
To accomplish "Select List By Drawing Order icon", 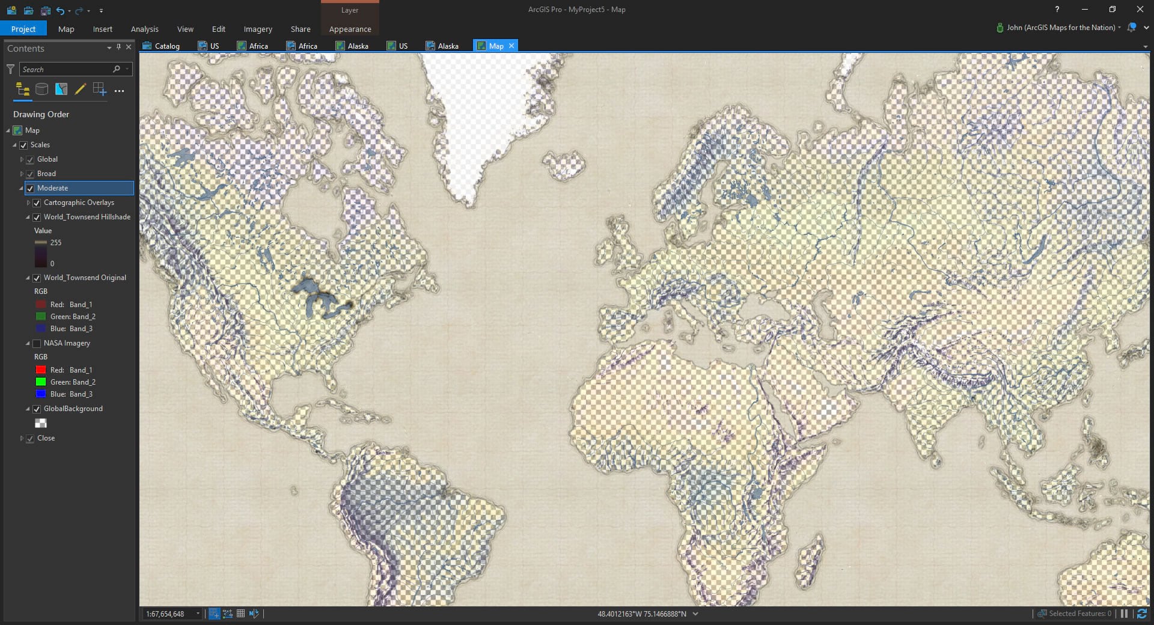I will [23, 90].
